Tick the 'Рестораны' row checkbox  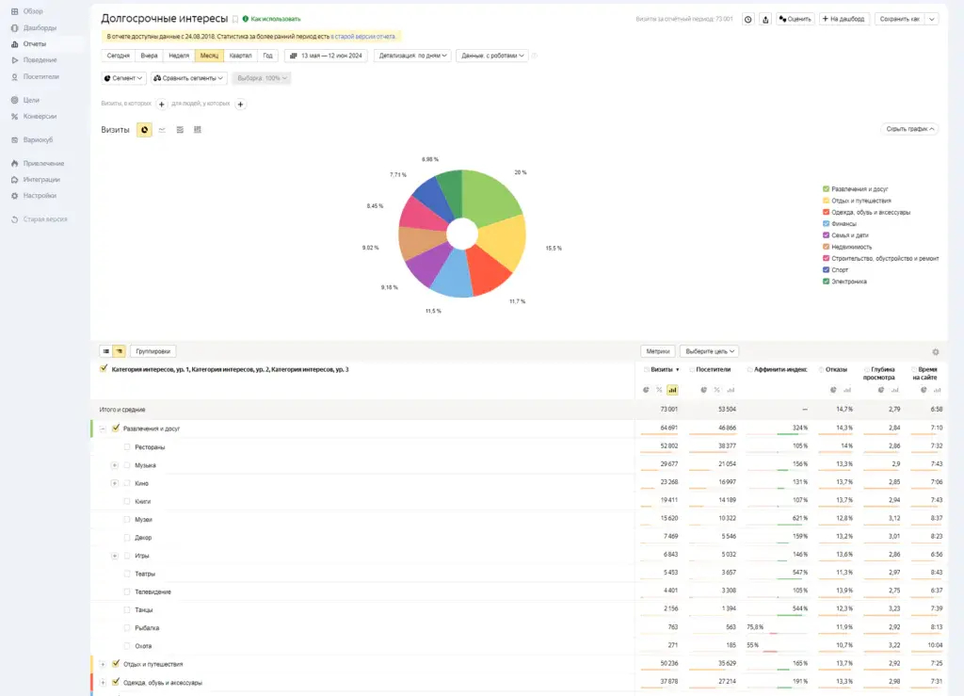[127, 446]
